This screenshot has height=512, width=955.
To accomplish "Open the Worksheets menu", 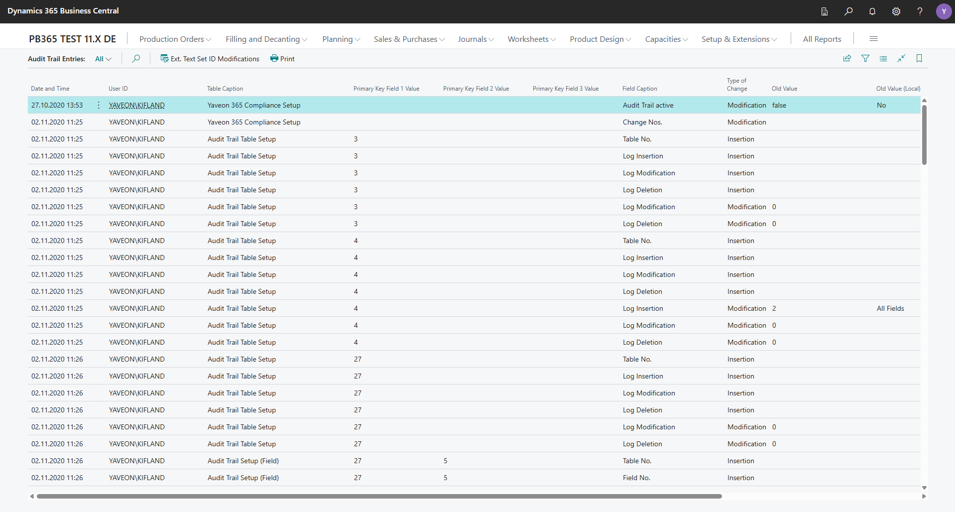I will coord(531,39).
